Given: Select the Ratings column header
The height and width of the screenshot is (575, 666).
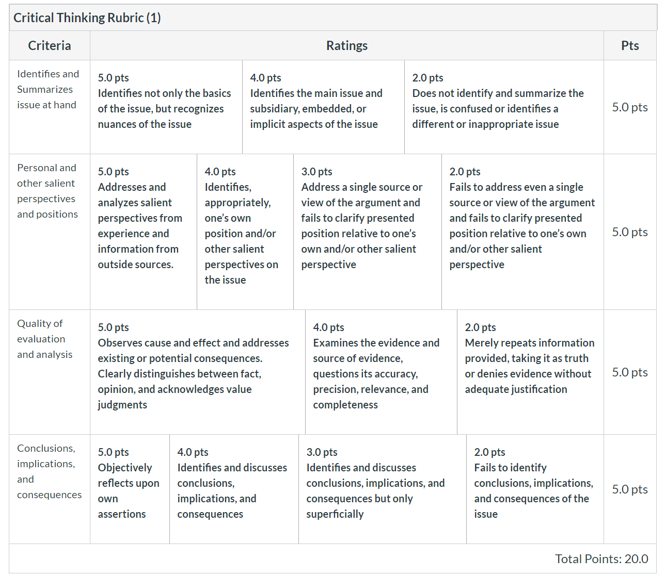Looking at the screenshot, I should click(347, 45).
